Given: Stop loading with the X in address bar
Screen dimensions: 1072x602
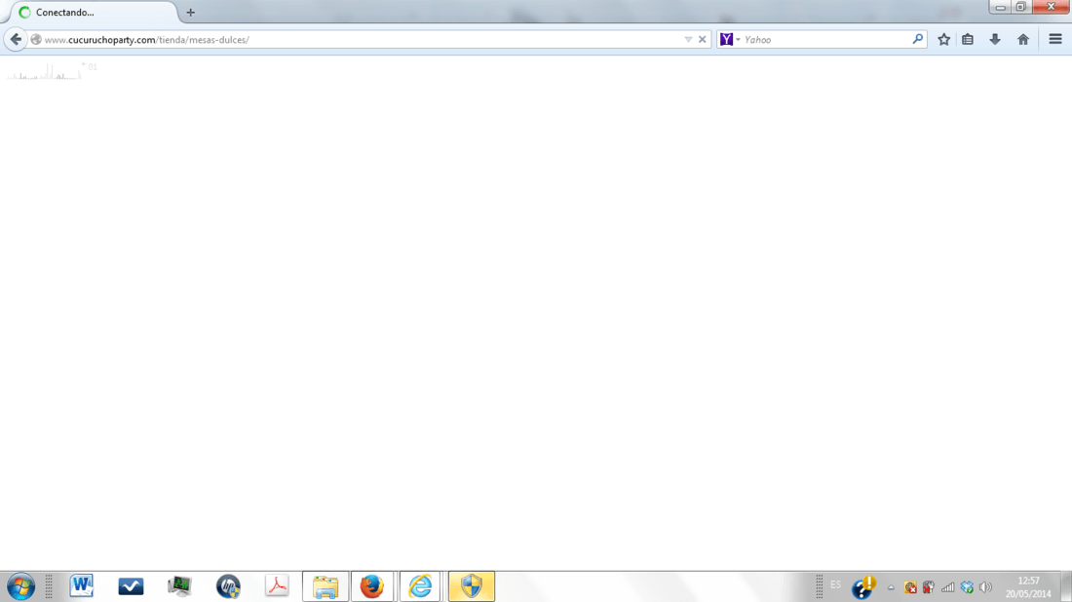Looking at the screenshot, I should point(702,40).
